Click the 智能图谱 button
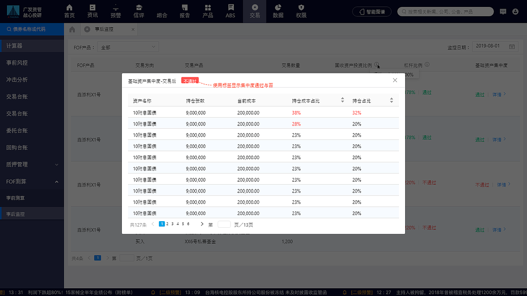Viewport: 527px width, 296px height. 372,12
